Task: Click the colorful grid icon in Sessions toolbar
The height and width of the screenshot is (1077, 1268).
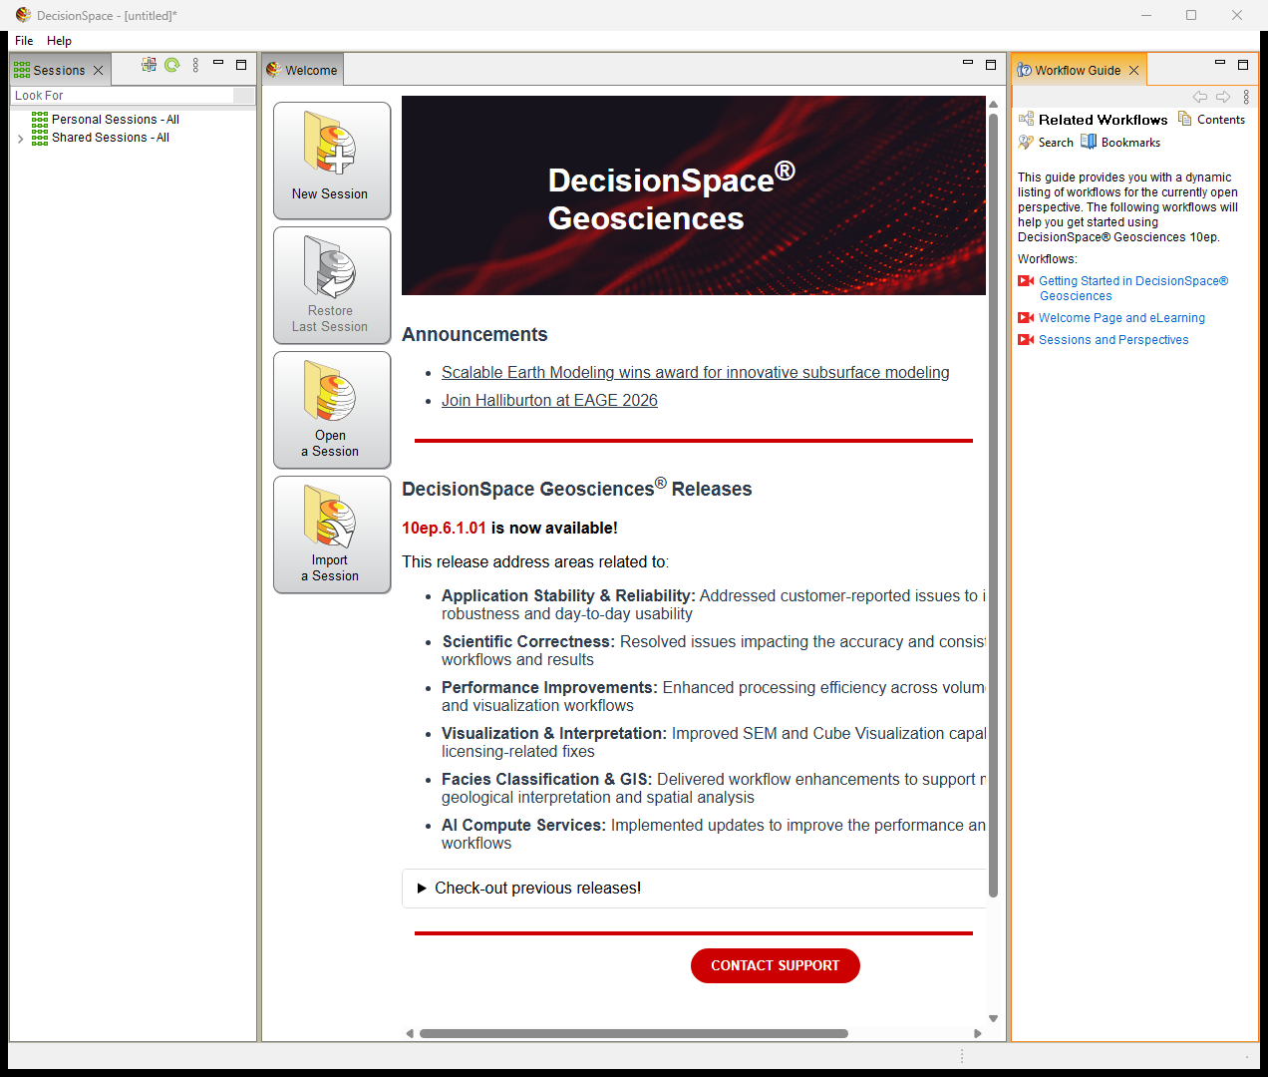Action: (149, 65)
